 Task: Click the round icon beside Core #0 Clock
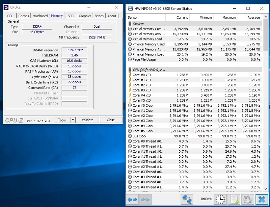click(130, 105)
